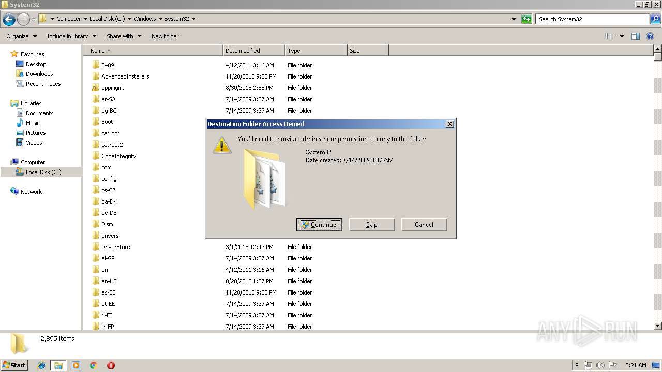
Task: Click Internet Explorer taskbar icon
Action: pos(41,365)
